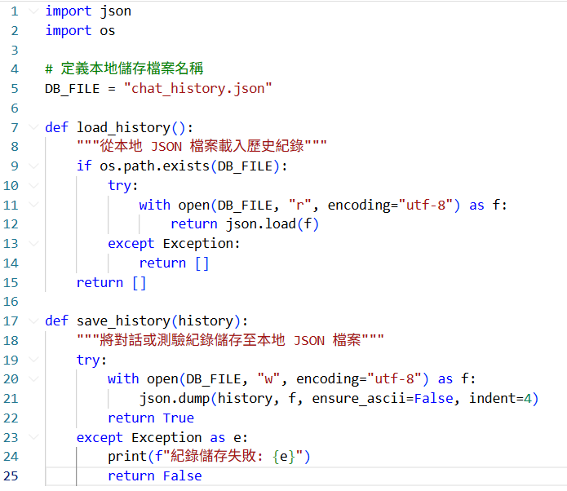
Task: Collapse the if os.path.exists block fold on line 9
Action: pyautogui.click(x=33, y=166)
